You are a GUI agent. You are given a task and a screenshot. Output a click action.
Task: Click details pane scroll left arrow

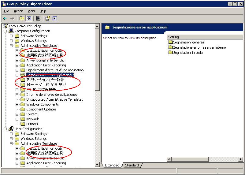point(169,159)
